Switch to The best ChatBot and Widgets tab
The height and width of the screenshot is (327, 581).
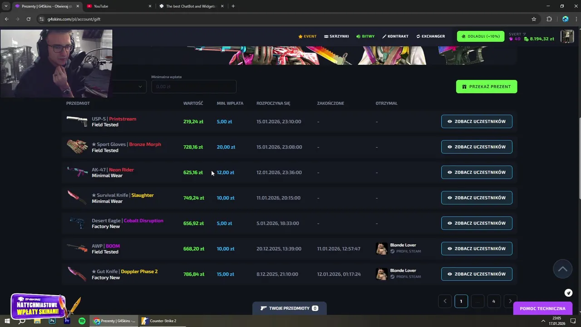(x=192, y=6)
